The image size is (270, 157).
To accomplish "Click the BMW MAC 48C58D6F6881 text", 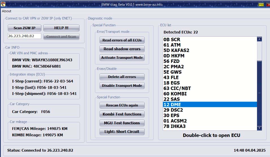I will tap(36, 66).
